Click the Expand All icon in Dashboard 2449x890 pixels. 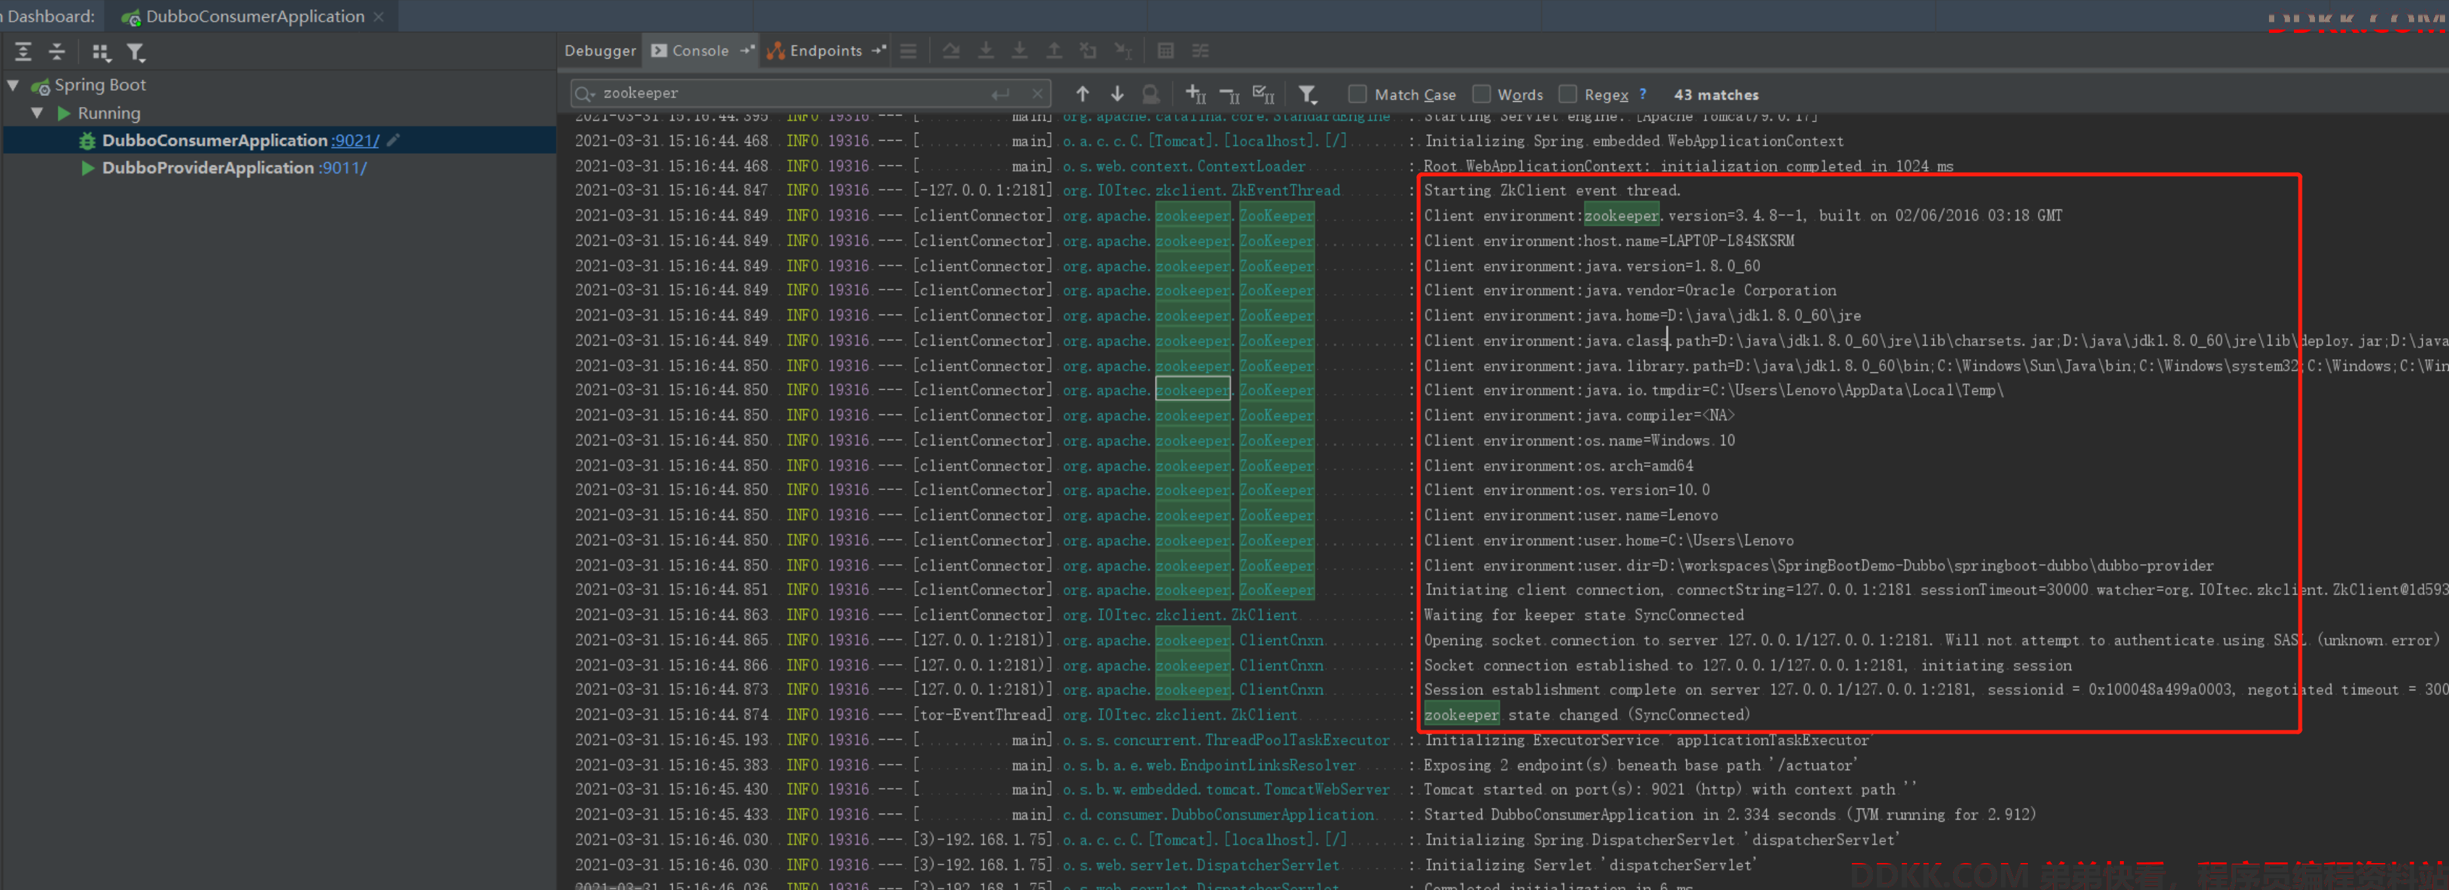coord(24,53)
